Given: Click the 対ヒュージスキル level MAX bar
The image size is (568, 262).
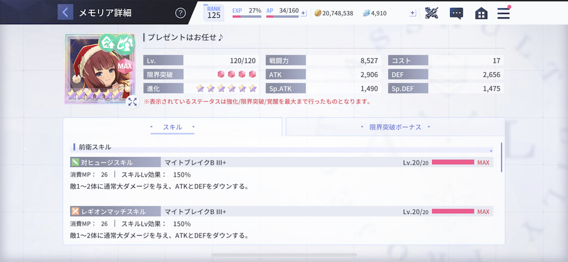Looking at the screenshot, I should [453, 162].
